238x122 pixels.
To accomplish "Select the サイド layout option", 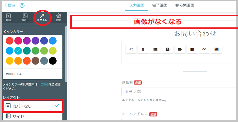I will tap(32, 116).
